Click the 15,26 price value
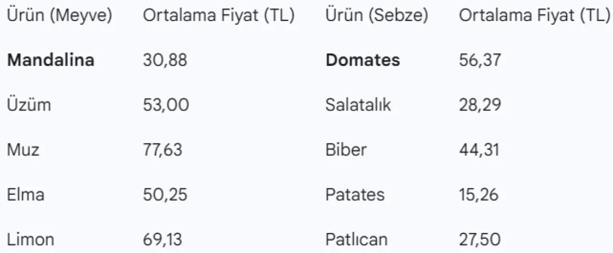Screen dimensions: 613x253 click(x=479, y=195)
